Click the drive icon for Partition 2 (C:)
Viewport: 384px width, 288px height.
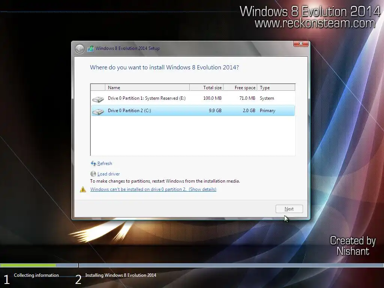click(98, 112)
